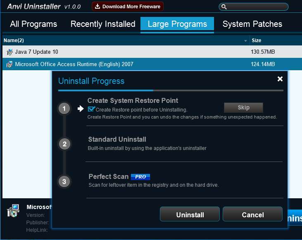This screenshot has height=240, width=302.
Task: Click the program details installer icon
Action: click(x=13, y=211)
